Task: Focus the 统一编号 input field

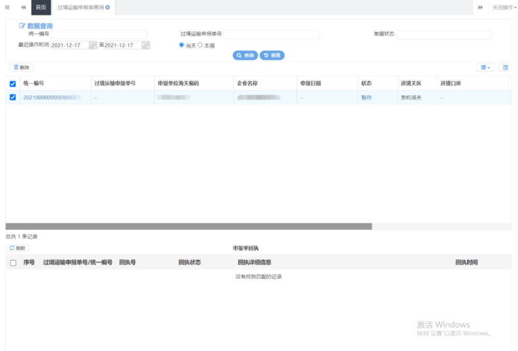Action: (x=99, y=34)
